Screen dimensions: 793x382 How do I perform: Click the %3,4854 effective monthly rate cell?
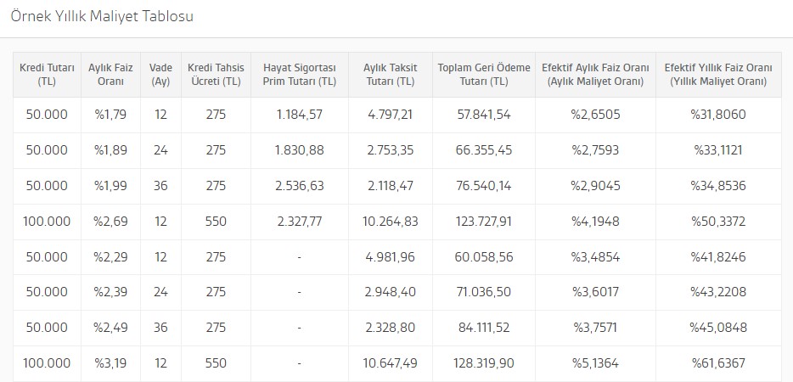point(595,257)
